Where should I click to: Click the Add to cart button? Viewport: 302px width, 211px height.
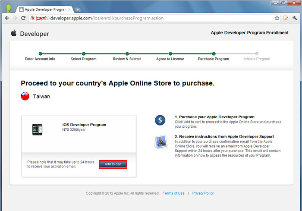coord(113,164)
